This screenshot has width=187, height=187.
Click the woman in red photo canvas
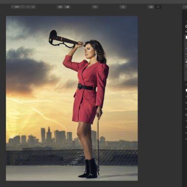point(72,98)
